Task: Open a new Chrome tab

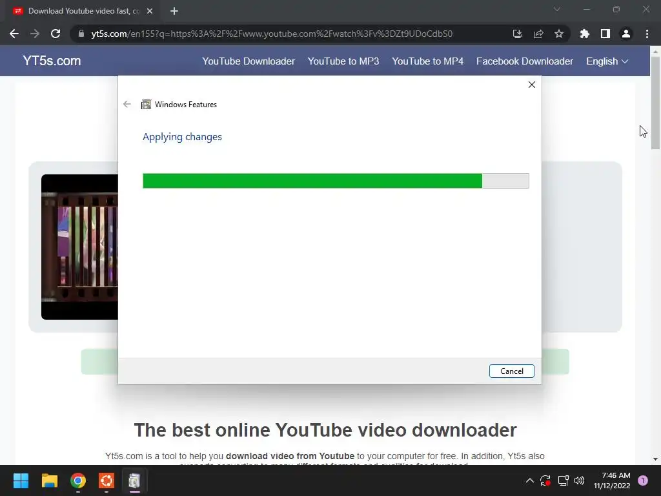Action: pos(174,11)
